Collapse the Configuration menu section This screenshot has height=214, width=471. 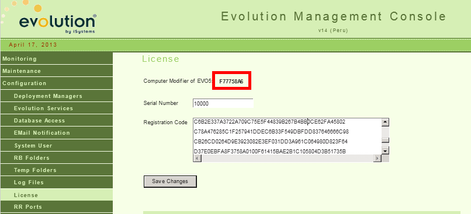pos(57,83)
